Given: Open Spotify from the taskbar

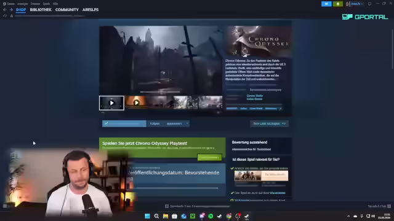Looking at the screenshot, I should [211, 216].
